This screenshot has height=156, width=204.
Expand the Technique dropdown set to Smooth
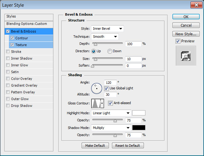[x=105, y=37]
